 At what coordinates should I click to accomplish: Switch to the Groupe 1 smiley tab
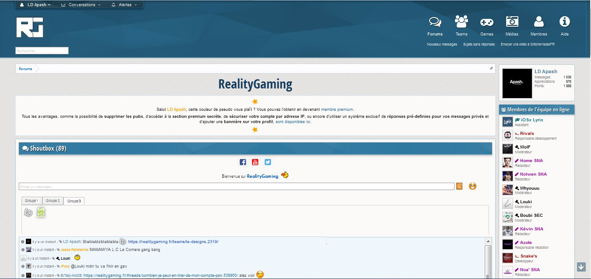(x=31, y=201)
